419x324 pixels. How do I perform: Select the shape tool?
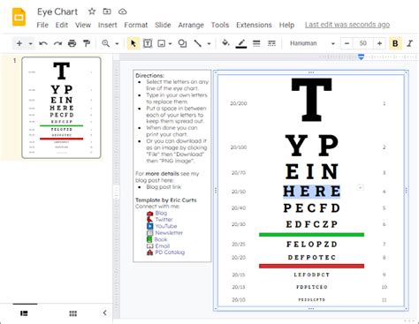[183, 43]
